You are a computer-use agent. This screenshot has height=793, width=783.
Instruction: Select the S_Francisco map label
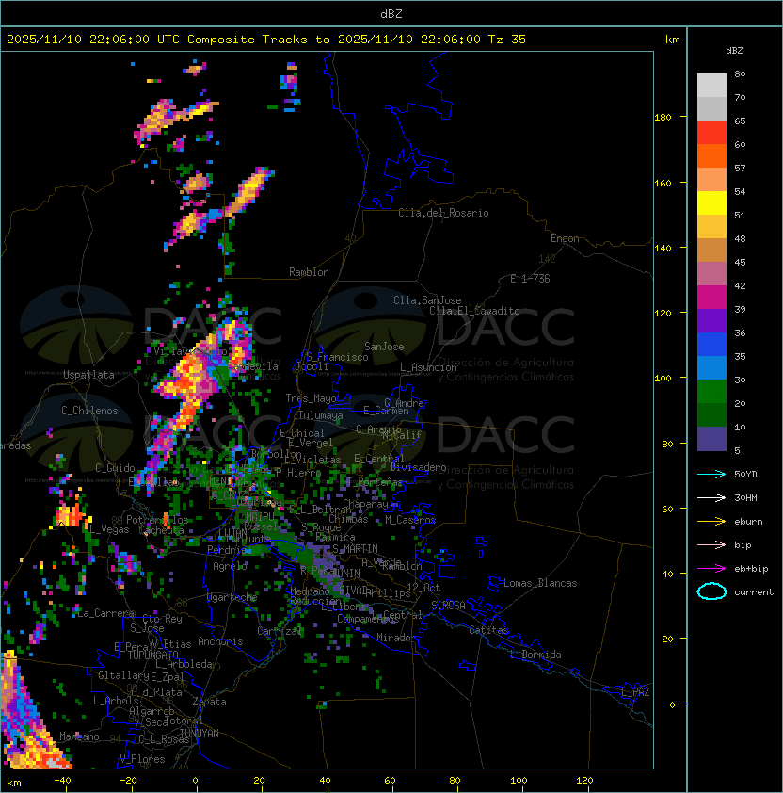tap(337, 357)
